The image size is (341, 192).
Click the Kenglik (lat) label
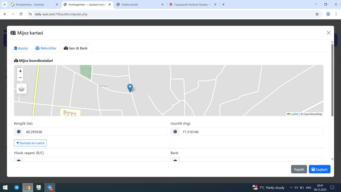(x=23, y=123)
